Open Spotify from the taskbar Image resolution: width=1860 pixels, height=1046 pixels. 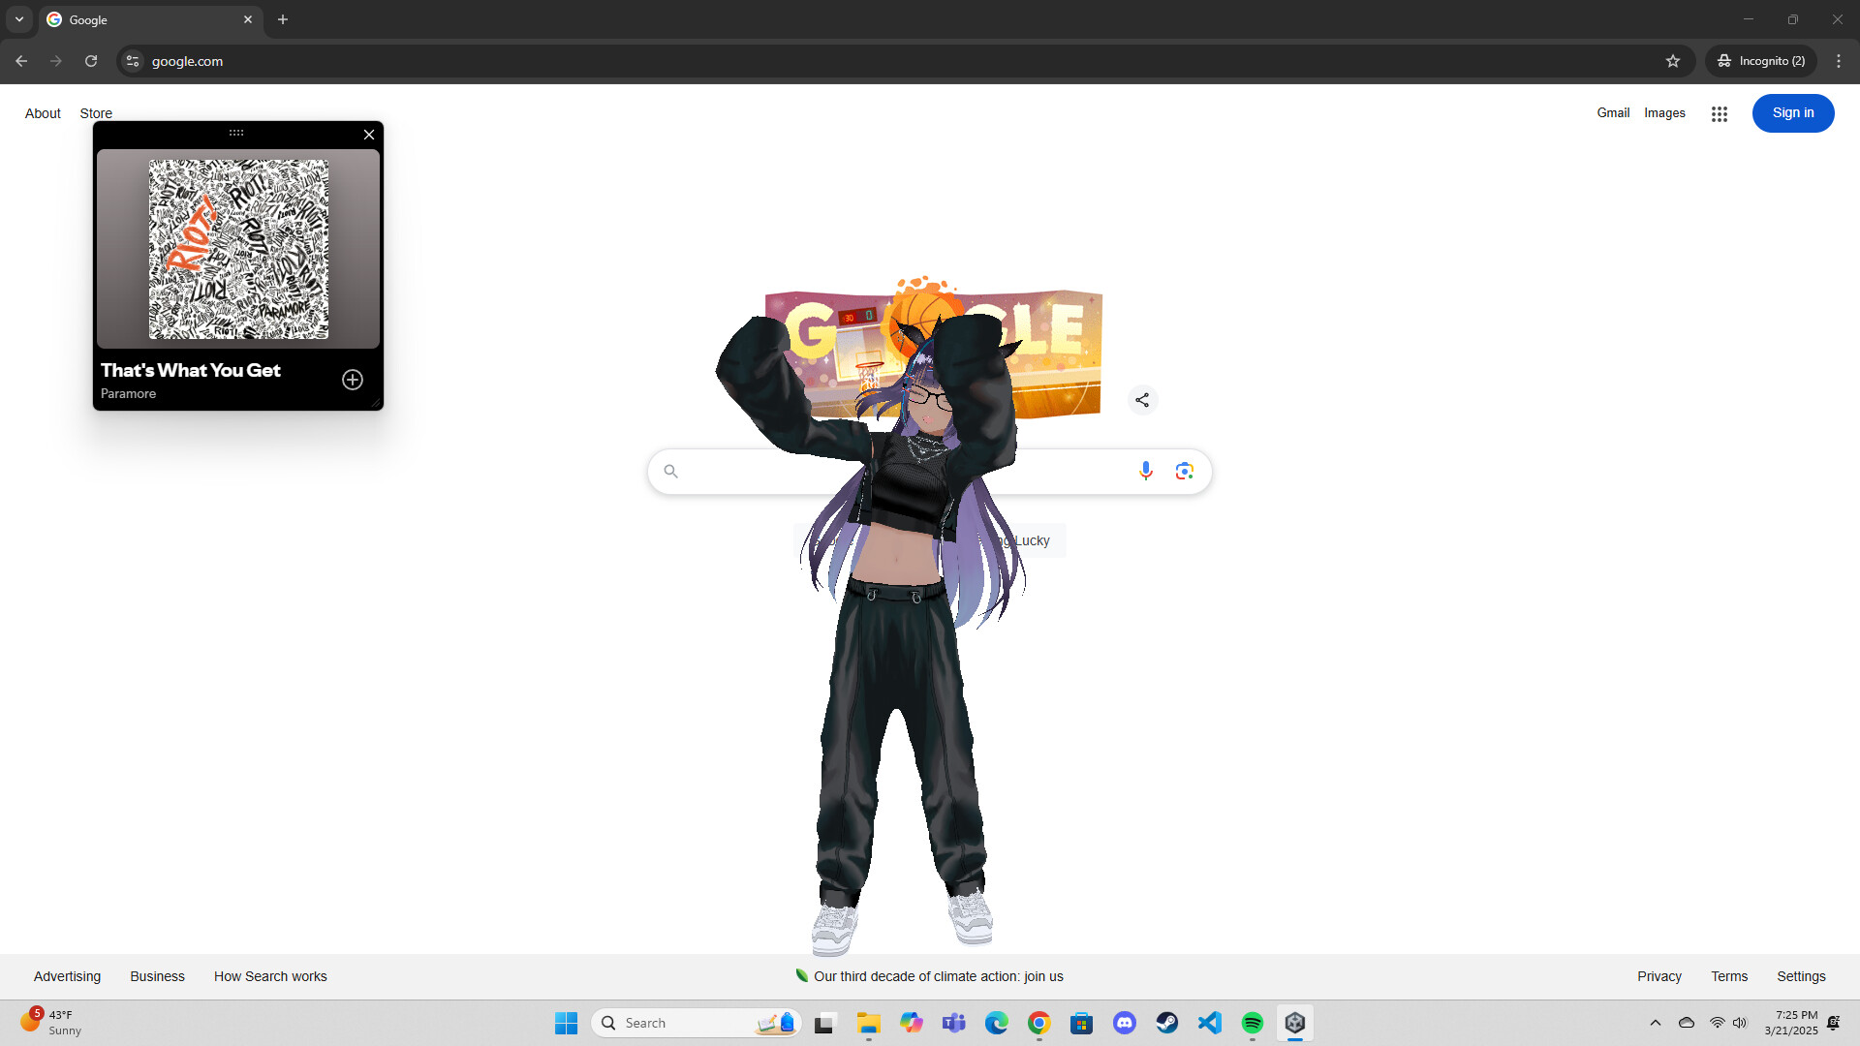click(x=1253, y=1022)
